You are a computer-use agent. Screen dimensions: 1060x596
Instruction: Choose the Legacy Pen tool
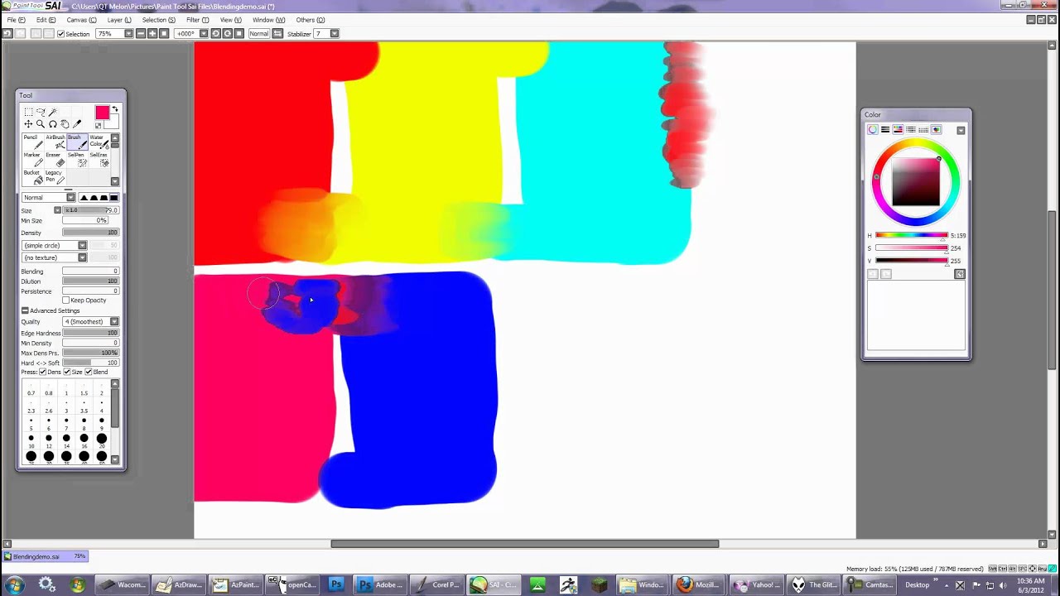click(55, 176)
